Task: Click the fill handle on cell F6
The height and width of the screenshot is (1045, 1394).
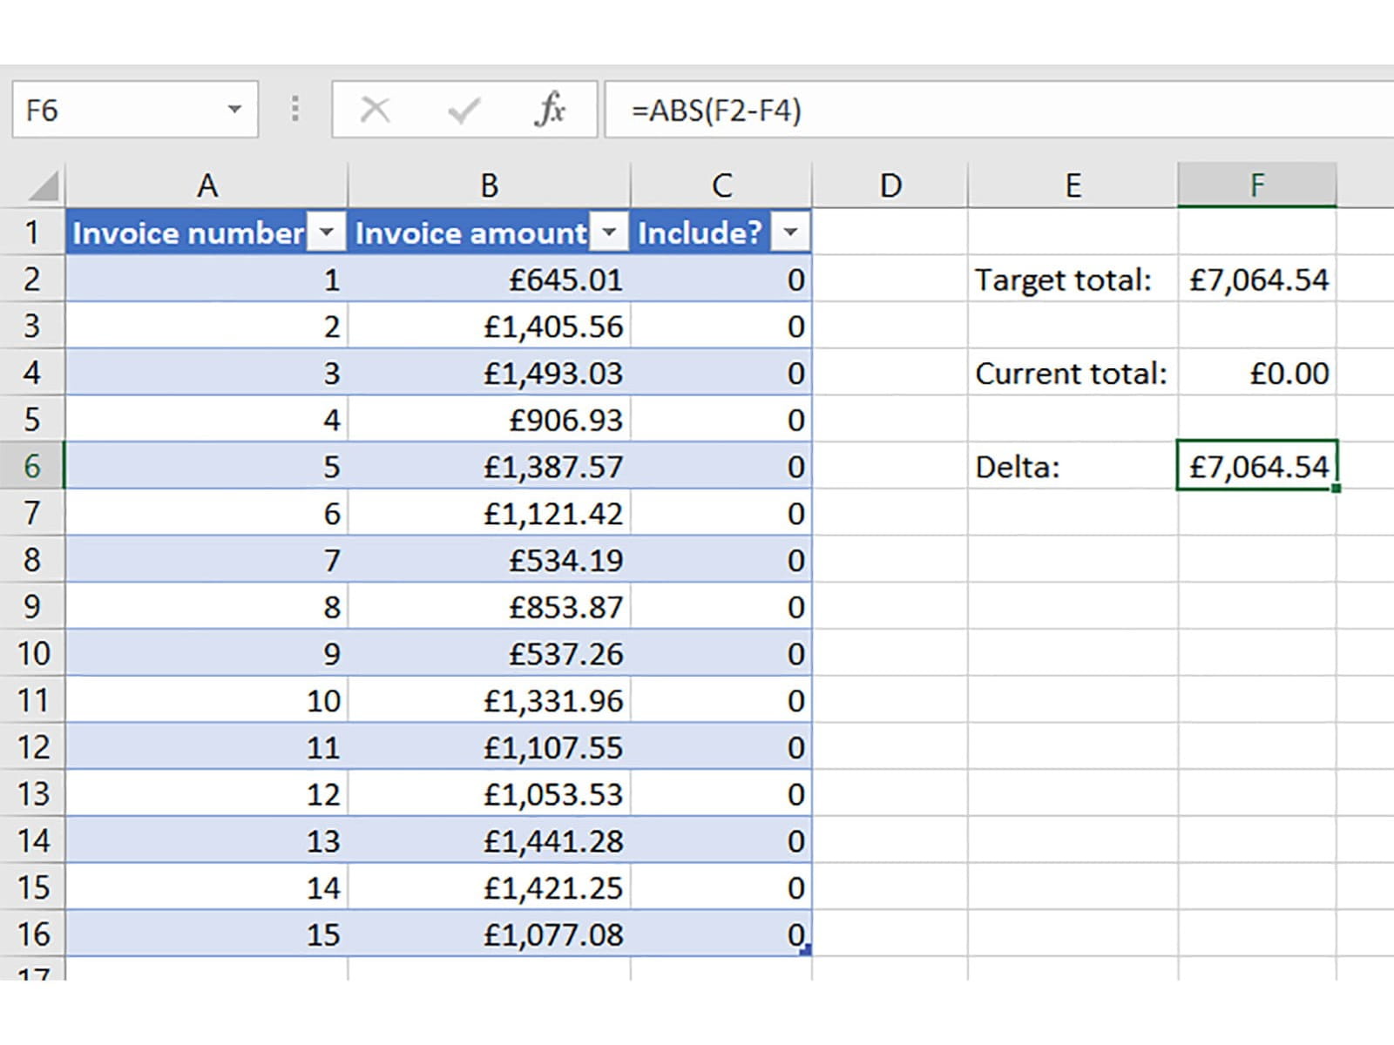Action: pos(1336,489)
